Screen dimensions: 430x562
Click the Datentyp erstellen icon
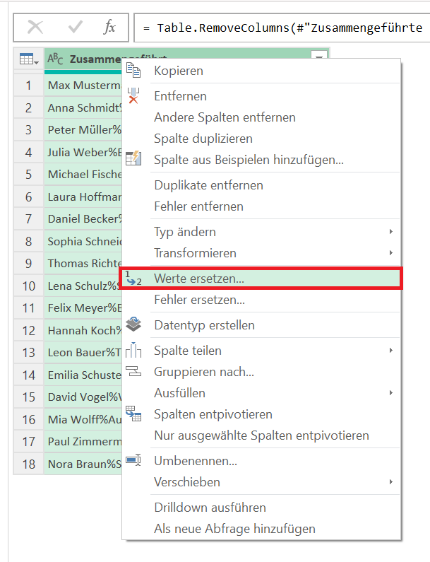133,324
